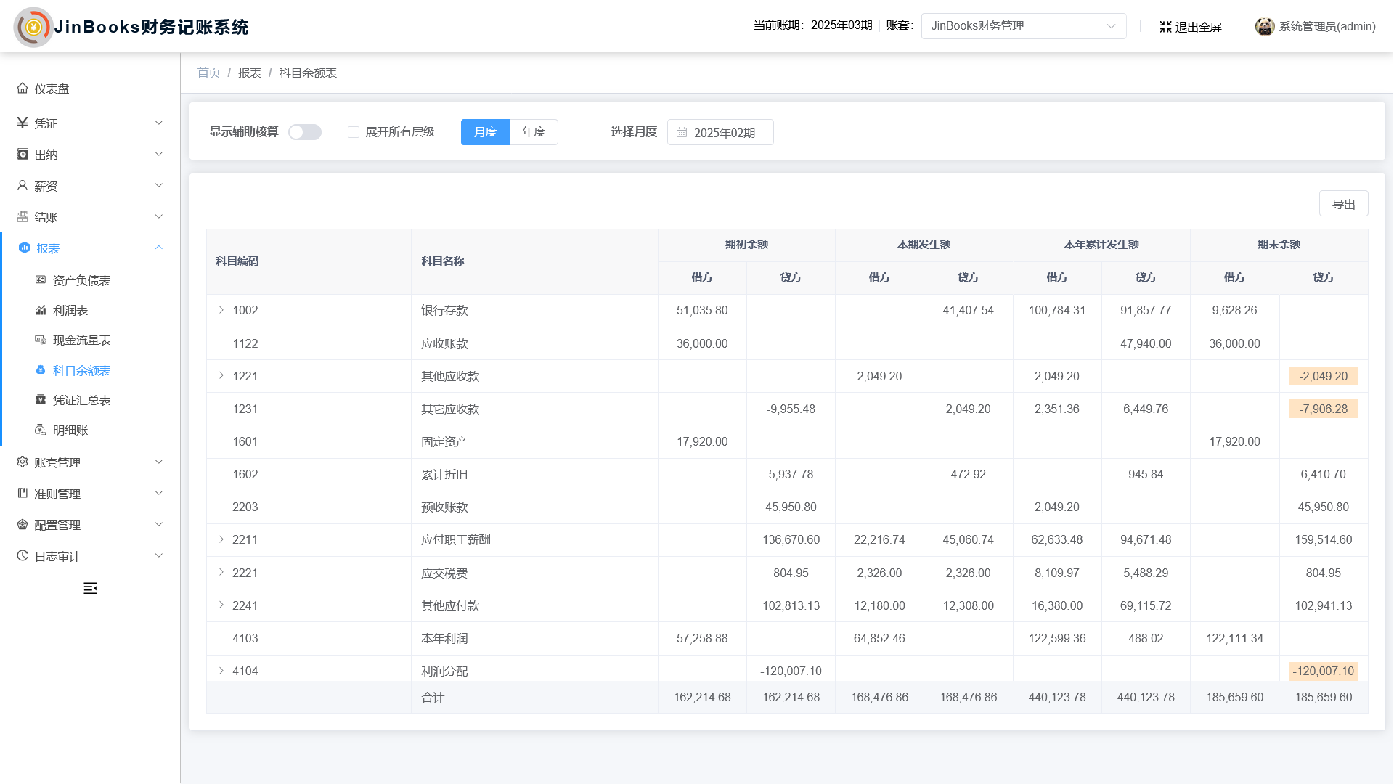Expand account row 2211 应付职工薪酬
The image size is (1394, 784).
(x=221, y=539)
